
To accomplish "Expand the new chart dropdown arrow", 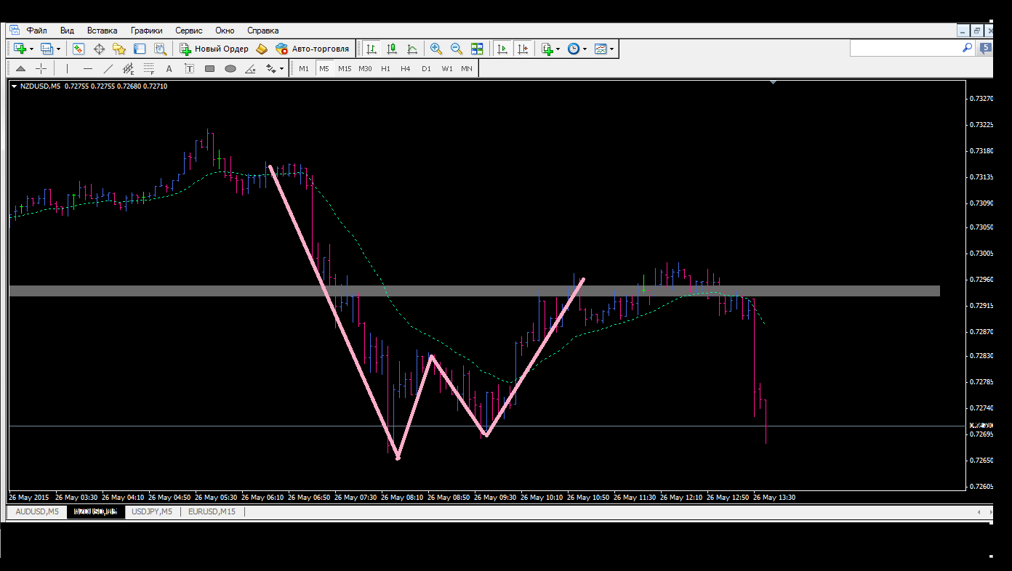I will [x=31, y=49].
